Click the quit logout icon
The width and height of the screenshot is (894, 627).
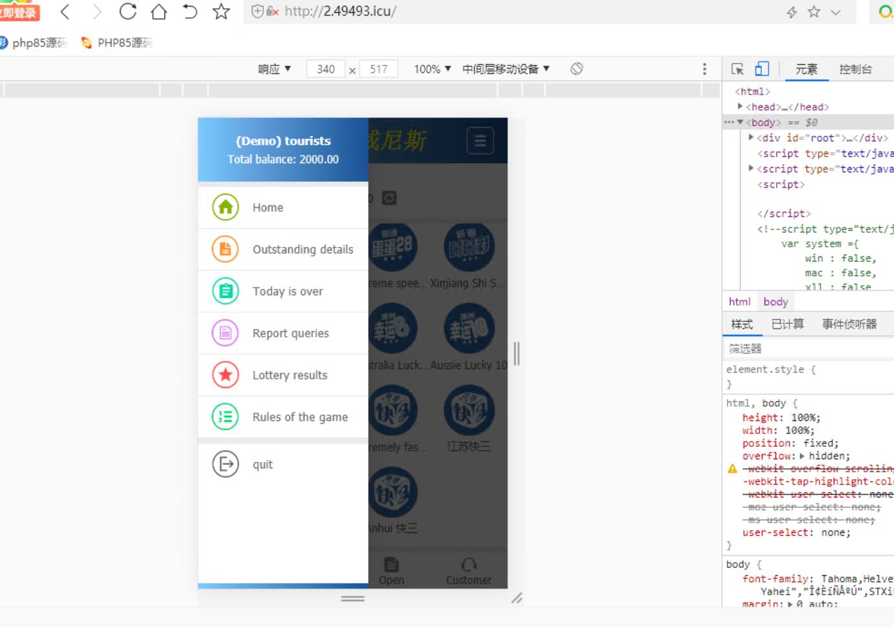pos(225,464)
